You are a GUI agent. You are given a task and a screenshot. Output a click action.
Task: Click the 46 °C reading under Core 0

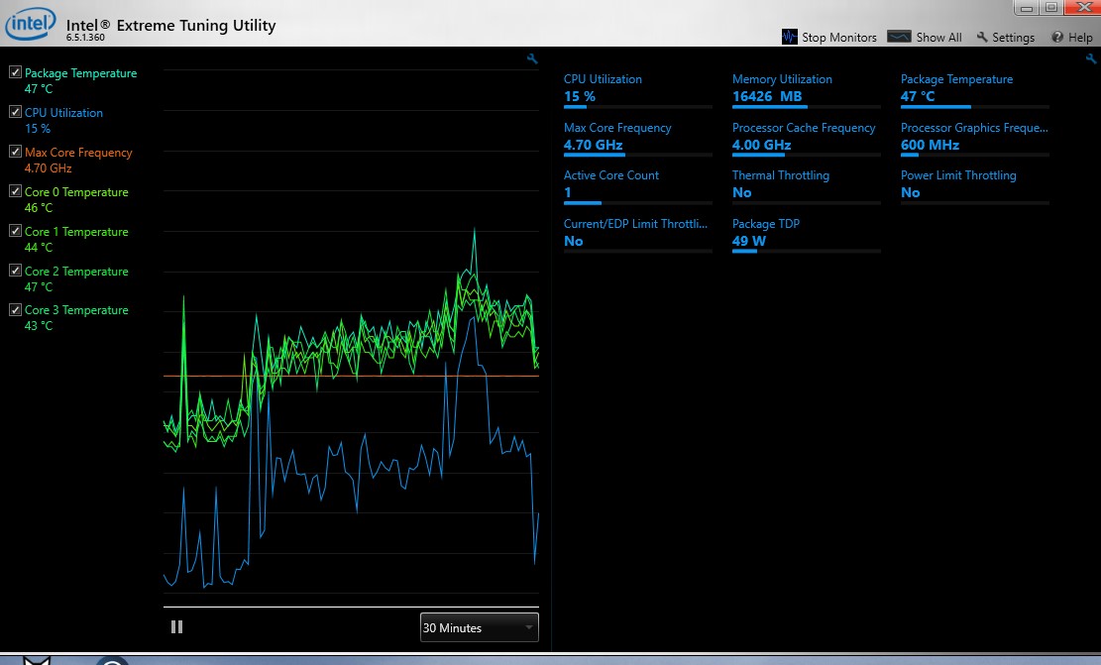[39, 208]
